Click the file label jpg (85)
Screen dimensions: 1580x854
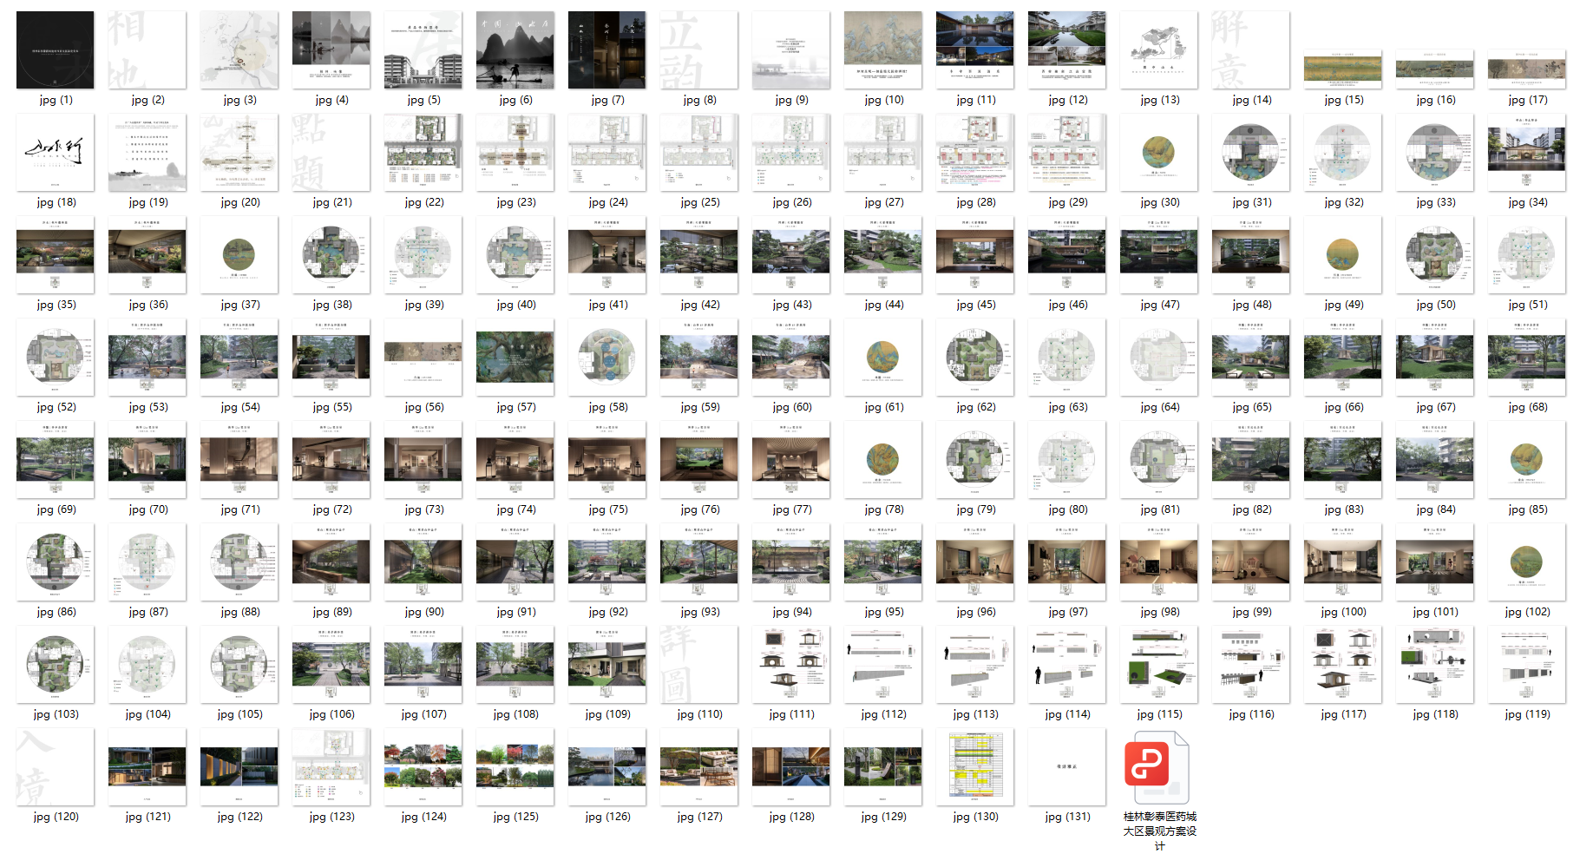point(1527,509)
